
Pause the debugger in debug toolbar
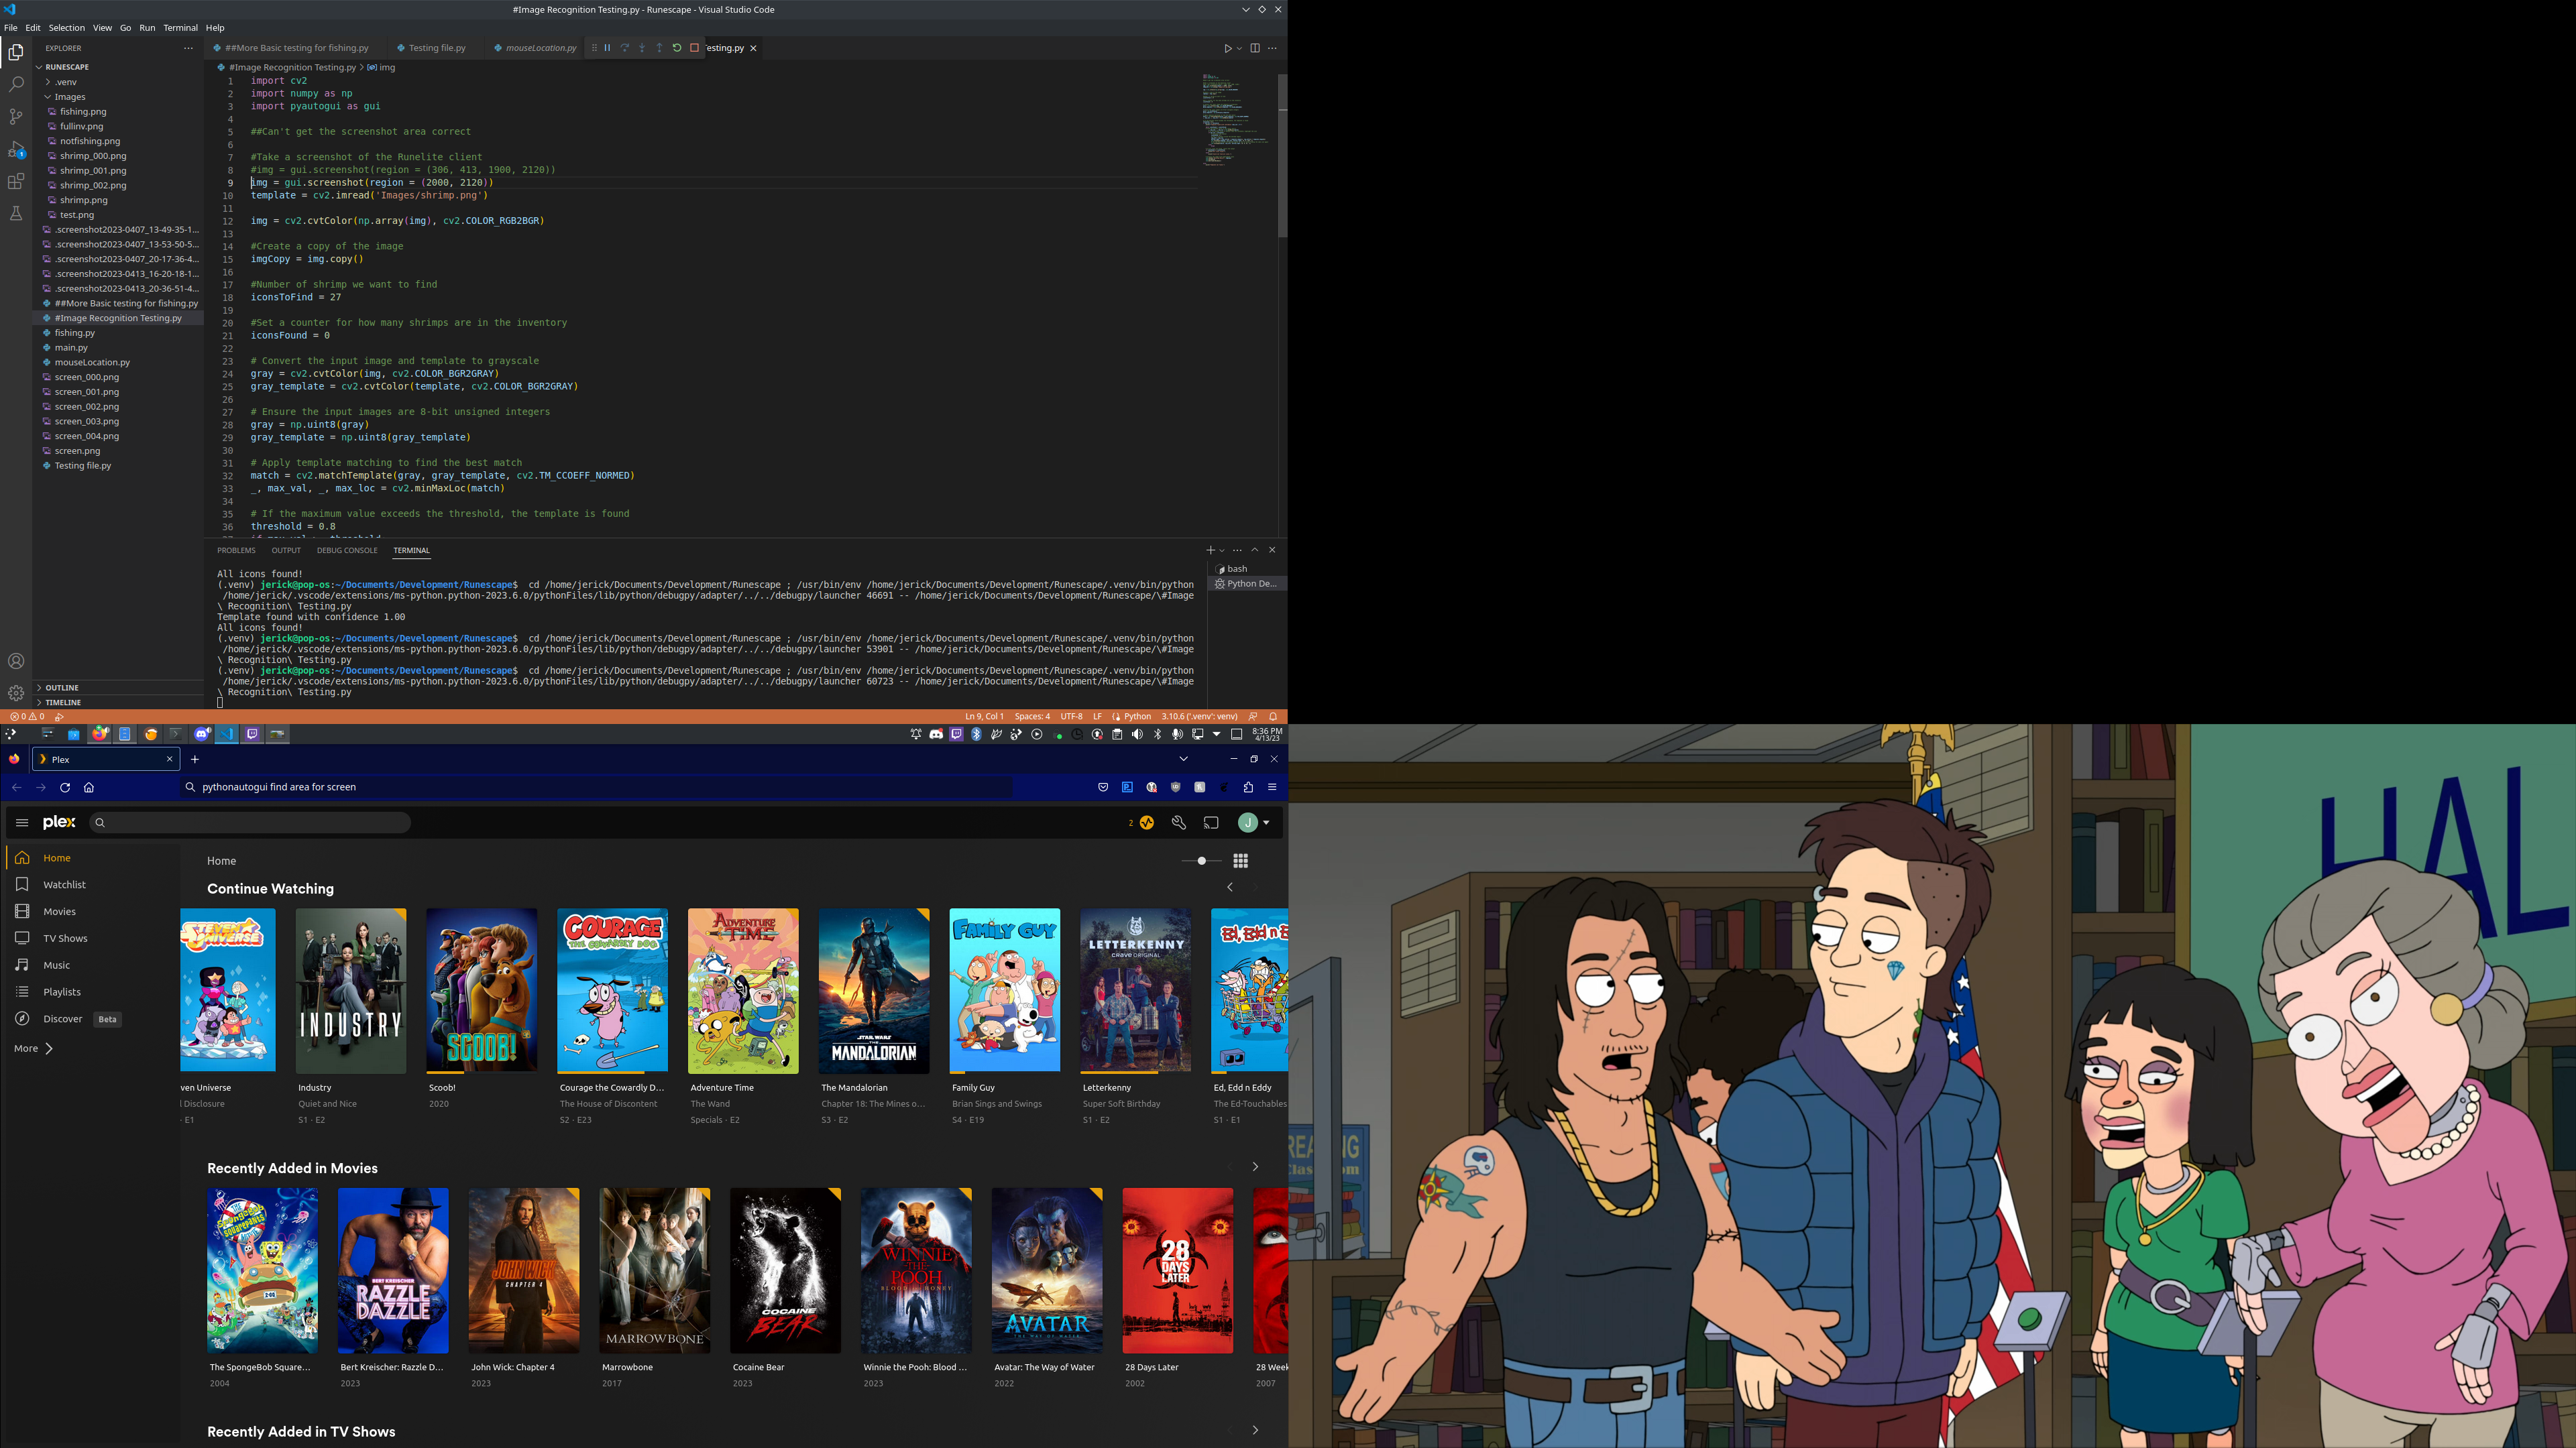click(607, 48)
